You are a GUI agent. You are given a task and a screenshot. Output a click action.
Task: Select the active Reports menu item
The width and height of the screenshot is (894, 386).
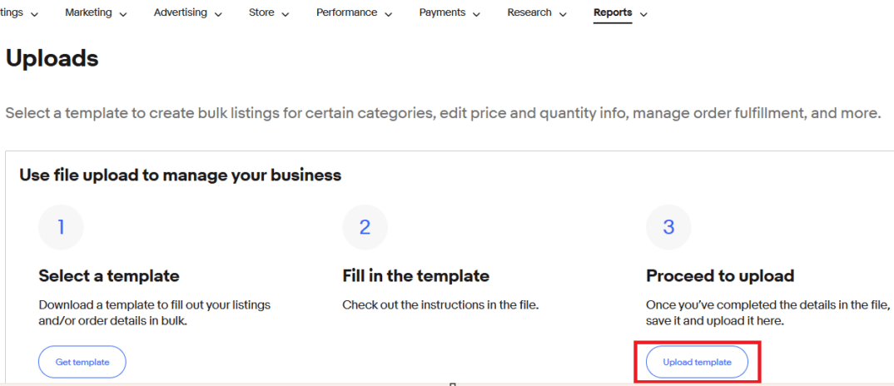(x=613, y=13)
